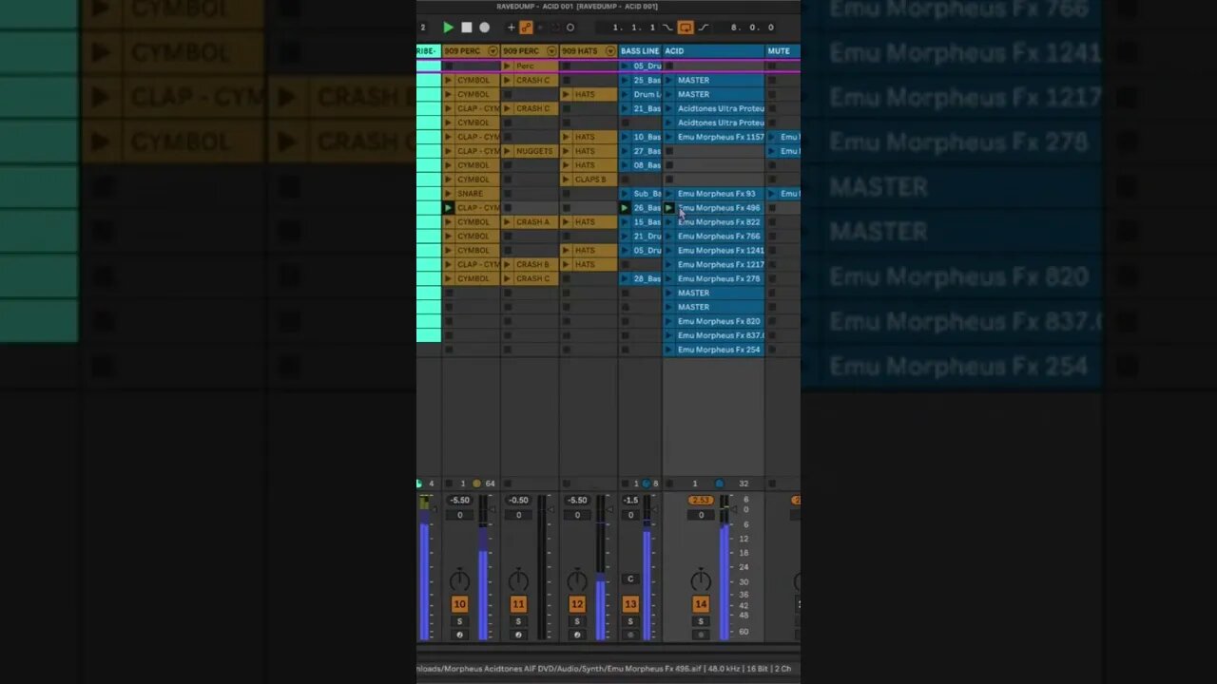Toggle track 14 activator button
The height and width of the screenshot is (684, 1217).
click(701, 604)
